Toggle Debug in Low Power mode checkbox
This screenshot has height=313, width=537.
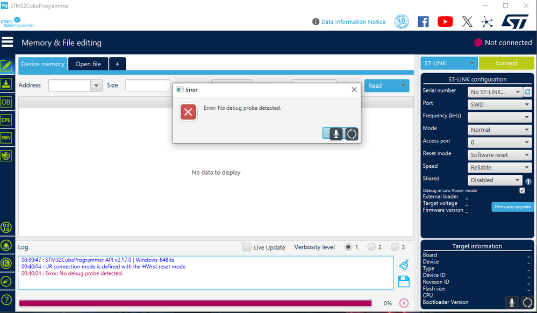(521, 190)
